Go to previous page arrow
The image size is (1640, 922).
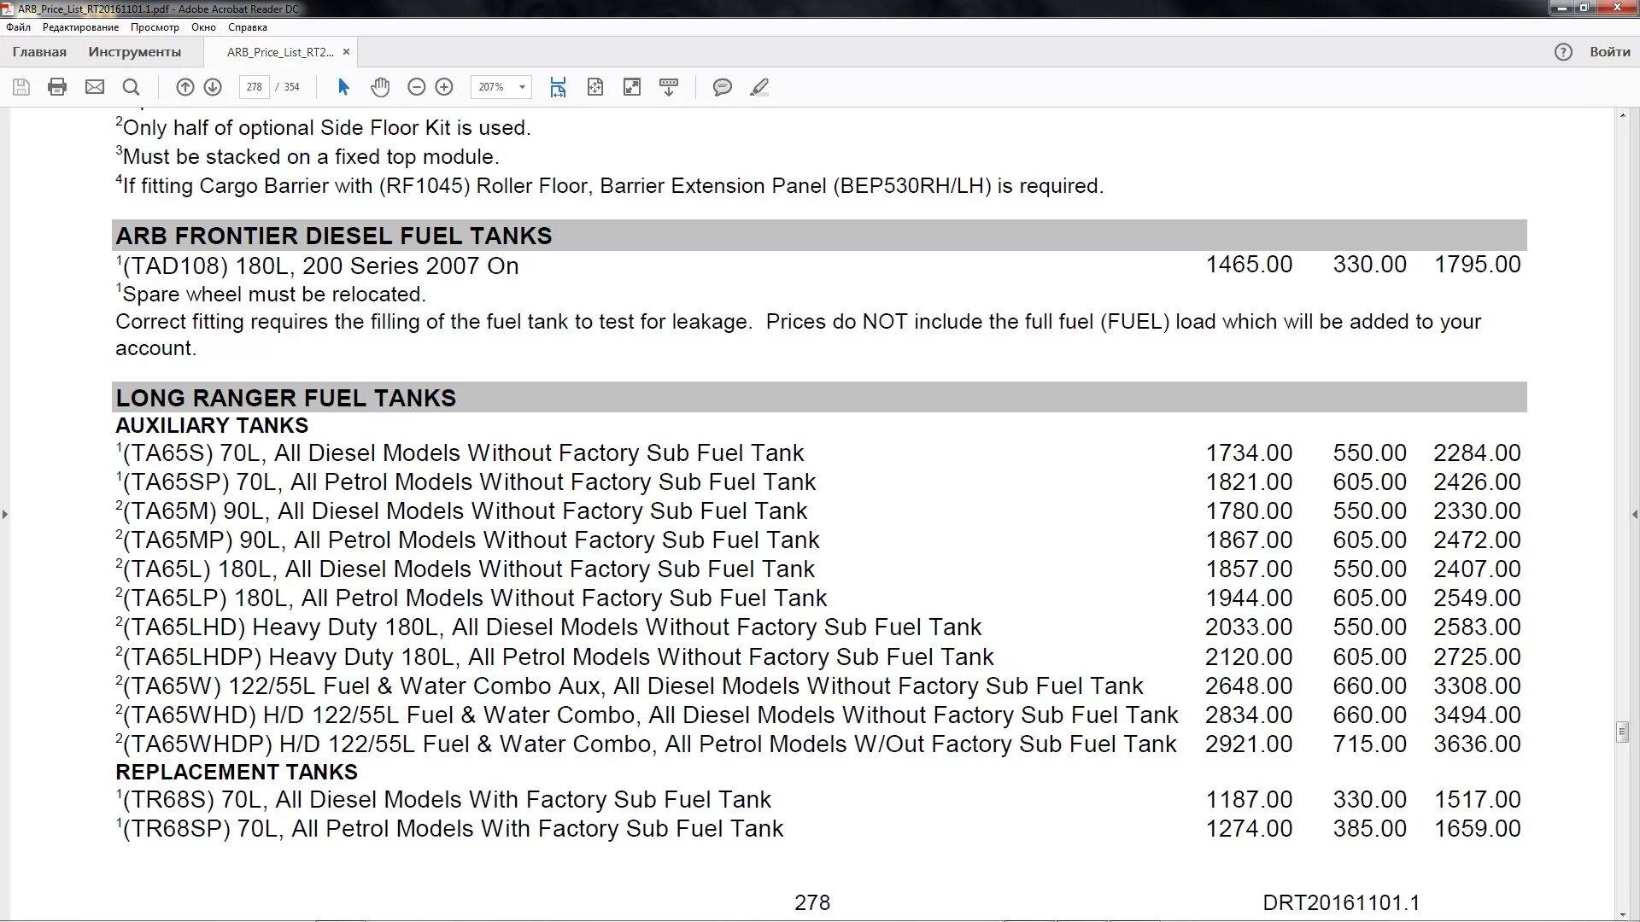[x=184, y=87]
